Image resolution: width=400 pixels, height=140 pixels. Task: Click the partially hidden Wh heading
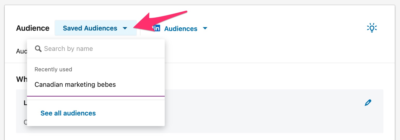[22, 79]
